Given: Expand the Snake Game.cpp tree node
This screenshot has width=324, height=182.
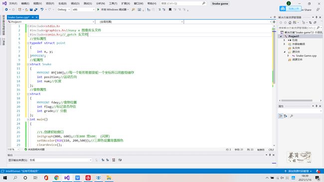Looking at the screenshot, I should (x=288, y=56).
